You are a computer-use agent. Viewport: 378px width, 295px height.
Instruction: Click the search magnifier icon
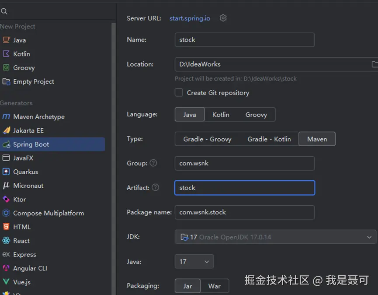click(x=4, y=11)
